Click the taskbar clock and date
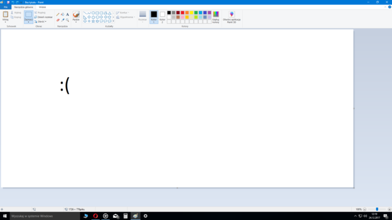The width and height of the screenshot is (392, 220). coord(374,216)
